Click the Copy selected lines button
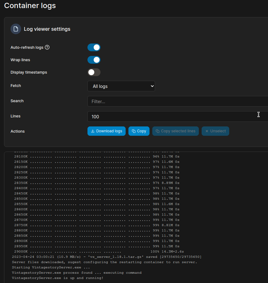Screen dimensions: 268x283 point(175,131)
